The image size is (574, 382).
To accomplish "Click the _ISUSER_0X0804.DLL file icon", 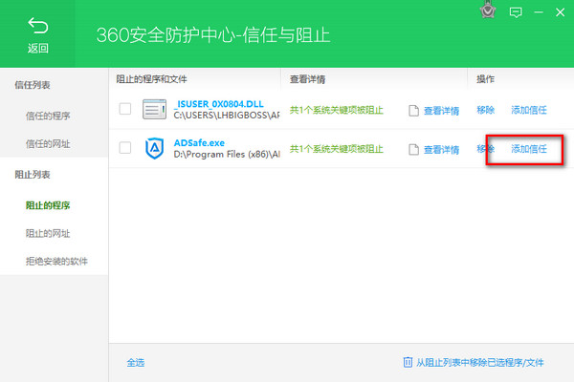I will (x=154, y=109).
